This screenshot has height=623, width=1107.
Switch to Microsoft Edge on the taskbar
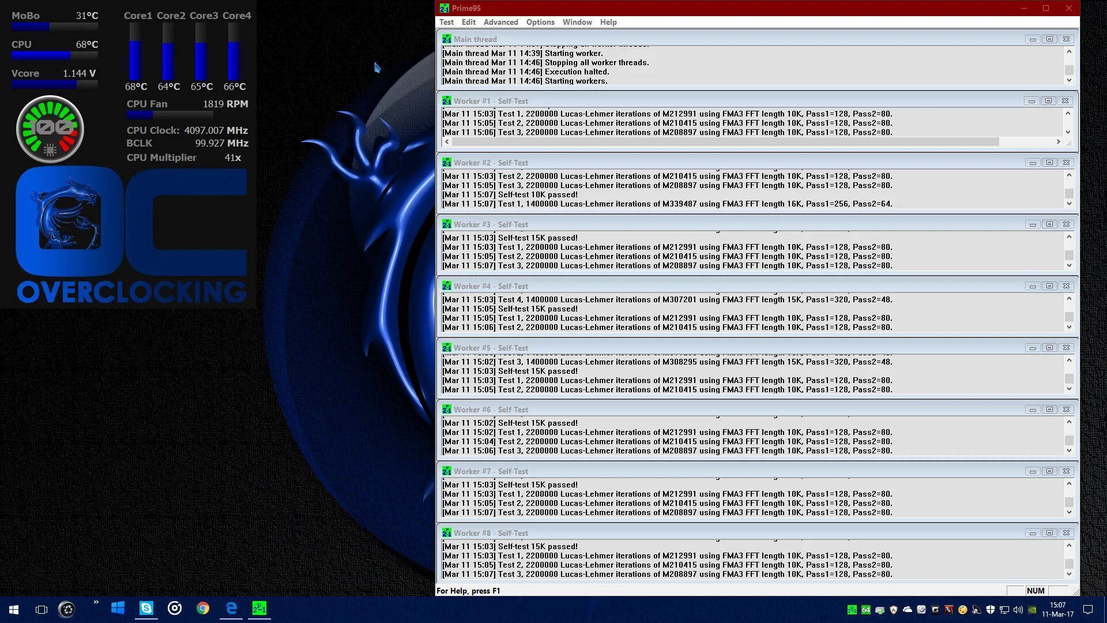(x=231, y=609)
